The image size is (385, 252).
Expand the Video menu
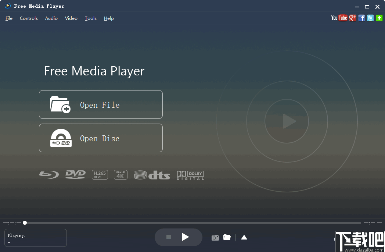[x=71, y=18]
